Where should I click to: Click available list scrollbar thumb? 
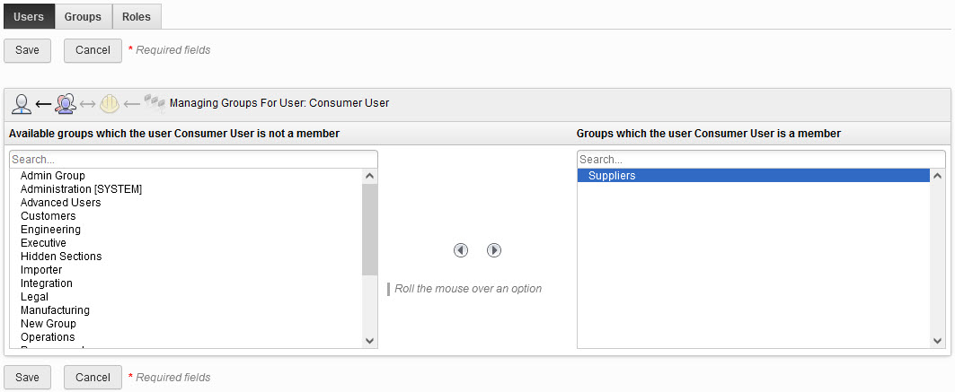click(x=370, y=230)
